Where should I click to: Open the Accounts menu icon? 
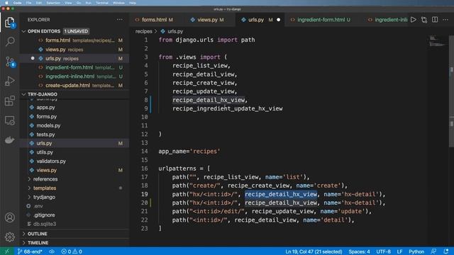[x=9, y=217]
